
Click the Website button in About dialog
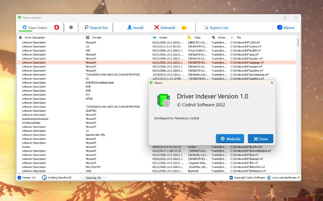point(230,139)
